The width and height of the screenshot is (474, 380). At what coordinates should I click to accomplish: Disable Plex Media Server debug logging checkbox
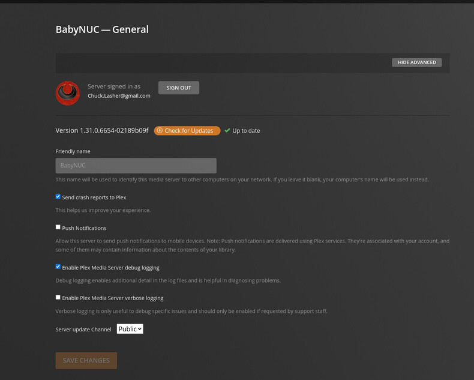58,267
